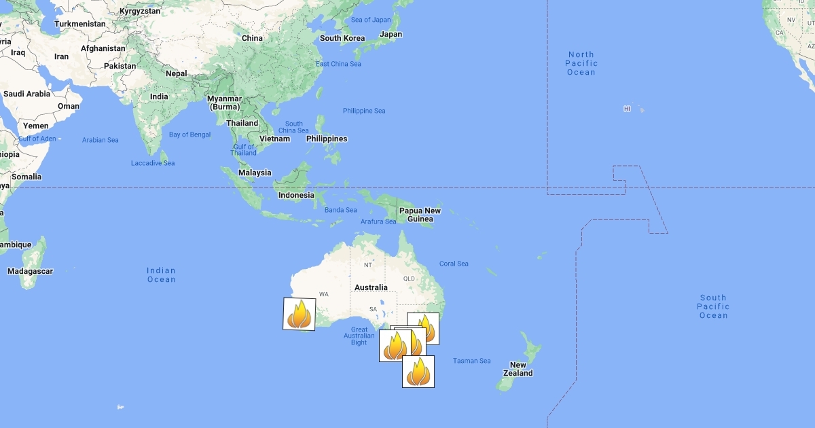This screenshot has height=428, width=815.
Task: Click the Indonesia country label
Action: point(296,195)
